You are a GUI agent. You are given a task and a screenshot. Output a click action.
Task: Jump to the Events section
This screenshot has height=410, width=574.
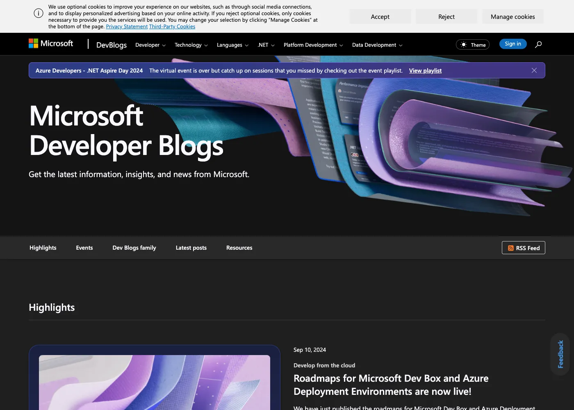point(84,248)
